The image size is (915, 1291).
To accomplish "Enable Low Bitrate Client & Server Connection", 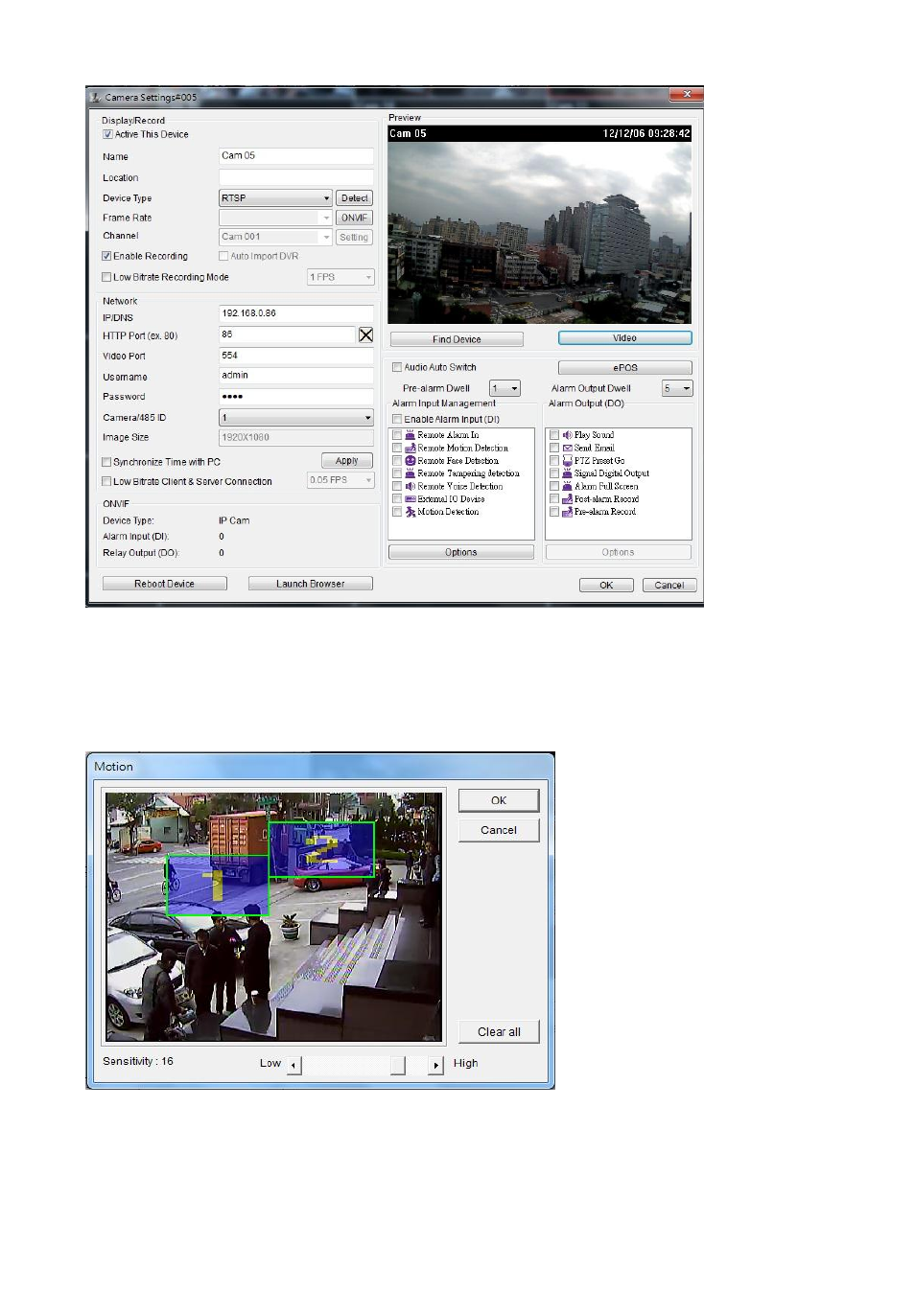I will click(x=106, y=482).
